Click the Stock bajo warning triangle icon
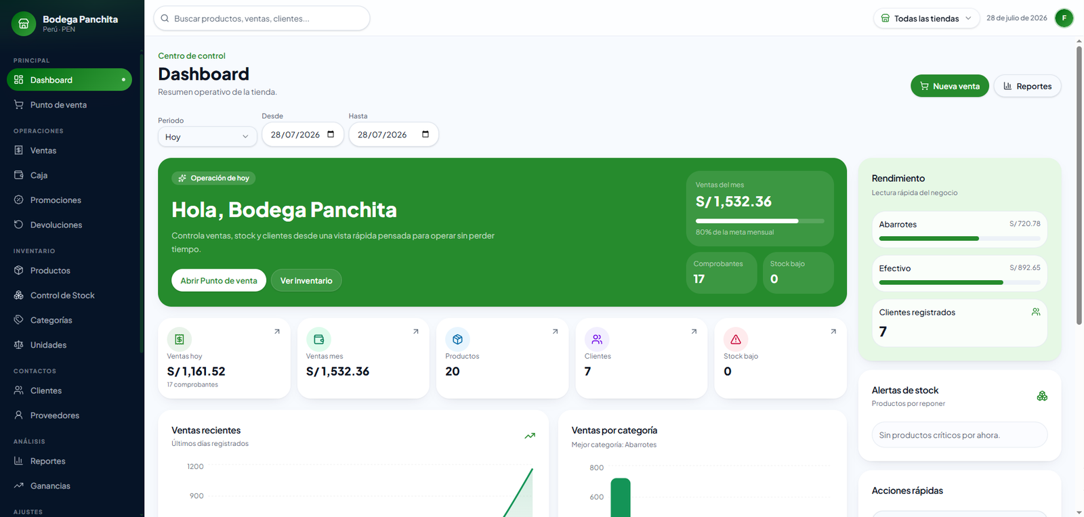This screenshot has width=1084, height=517. (x=736, y=339)
